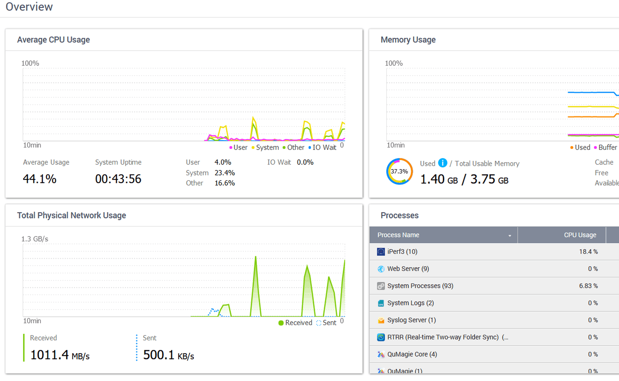
Task: Click the 1.40 GB used memory value
Action: pos(439,180)
